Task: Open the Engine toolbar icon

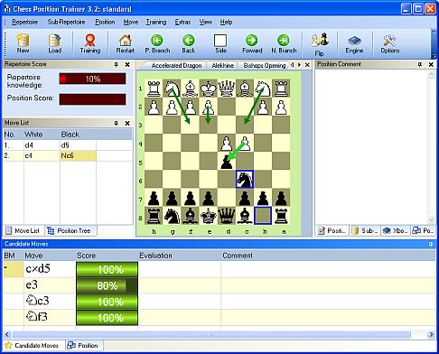Action: (354, 44)
